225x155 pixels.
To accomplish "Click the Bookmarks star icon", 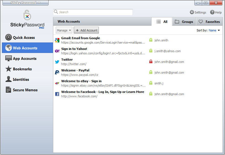I will coord(9,69).
